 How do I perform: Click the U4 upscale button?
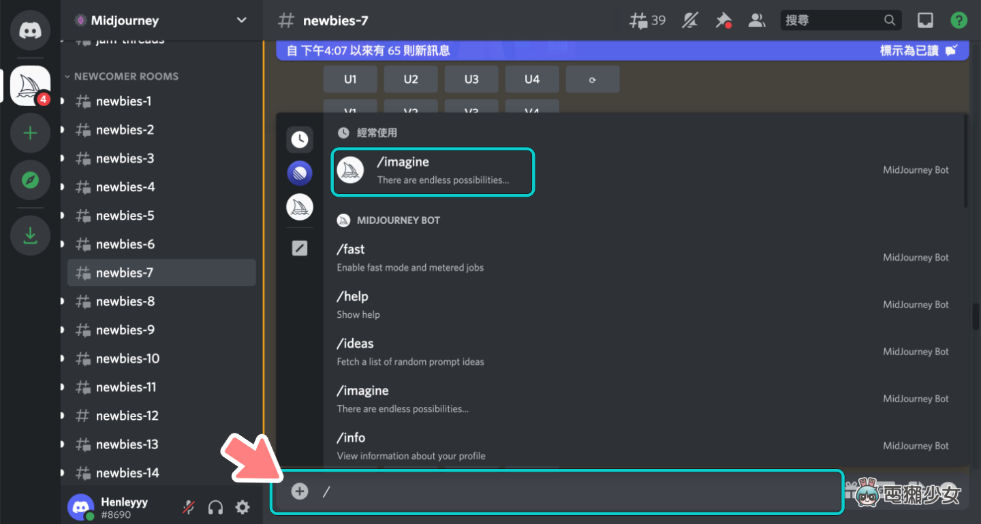(532, 79)
